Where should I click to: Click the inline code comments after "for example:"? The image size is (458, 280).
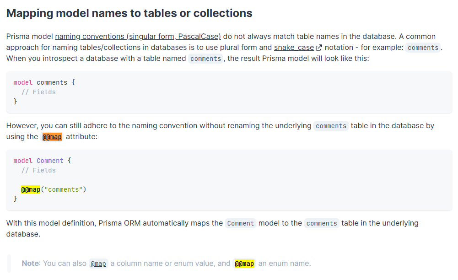click(423, 48)
